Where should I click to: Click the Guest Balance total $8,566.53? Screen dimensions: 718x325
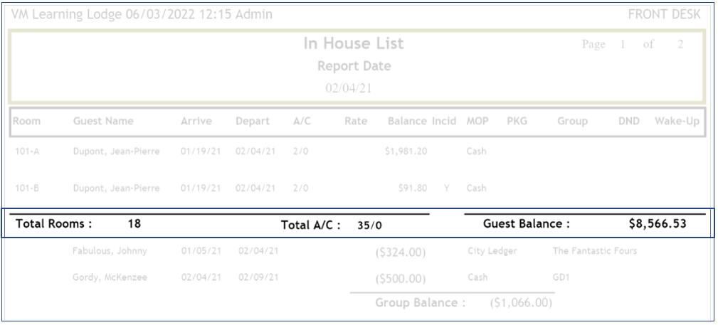click(658, 224)
